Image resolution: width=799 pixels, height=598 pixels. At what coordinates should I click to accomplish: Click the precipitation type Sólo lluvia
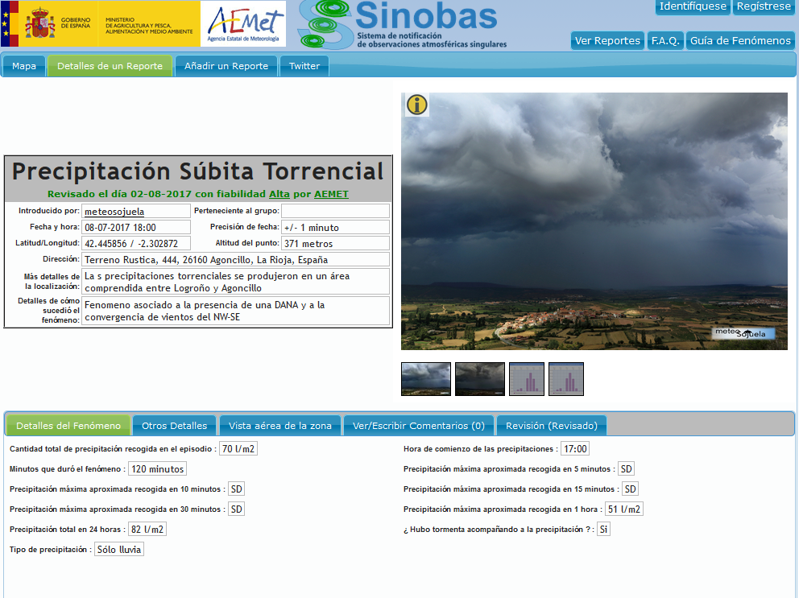119,550
